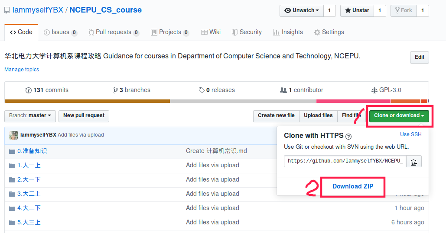Switch to the Pull requests tab
This screenshot has height=233, width=446.
tap(114, 32)
